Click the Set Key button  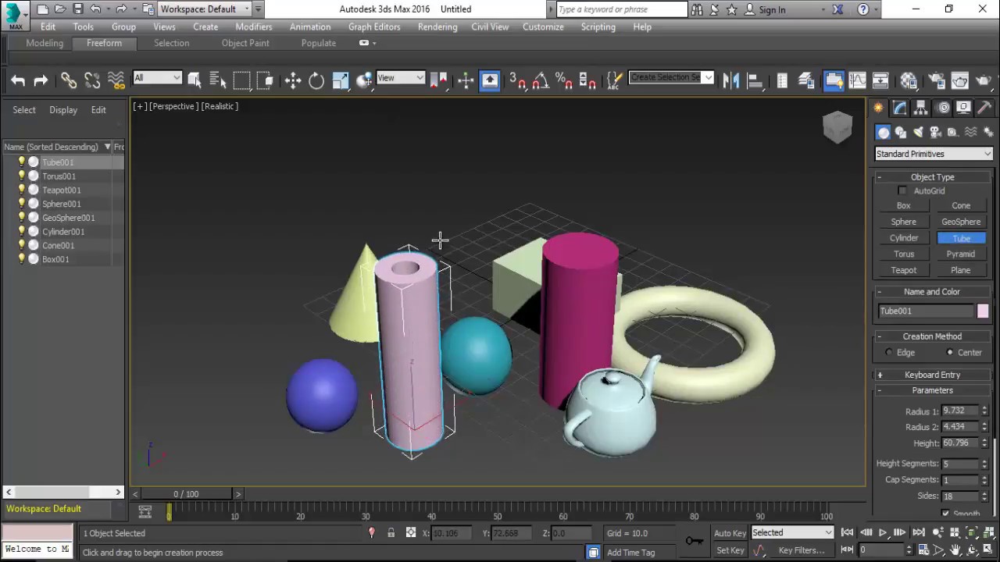pos(730,550)
